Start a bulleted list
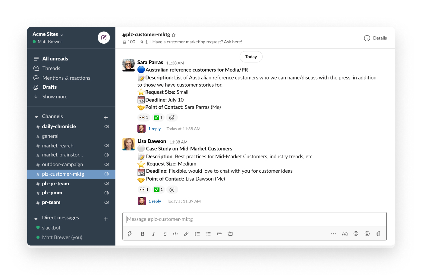The width and height of the screenshot is (422, 275). tap(208, 234)
